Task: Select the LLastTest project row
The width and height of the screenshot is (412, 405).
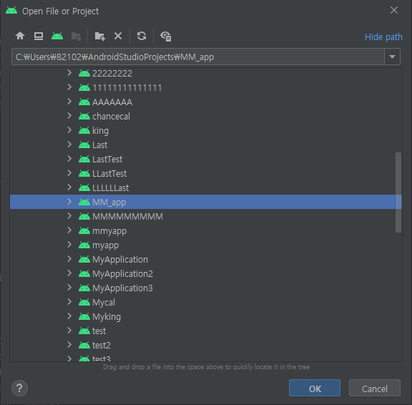Action: pos(206,173)
